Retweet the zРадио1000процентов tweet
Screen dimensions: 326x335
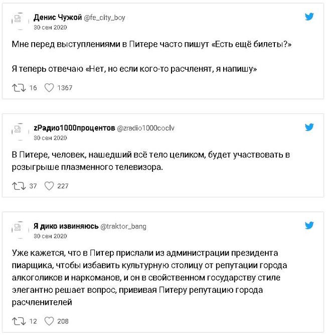click(18, 186)
